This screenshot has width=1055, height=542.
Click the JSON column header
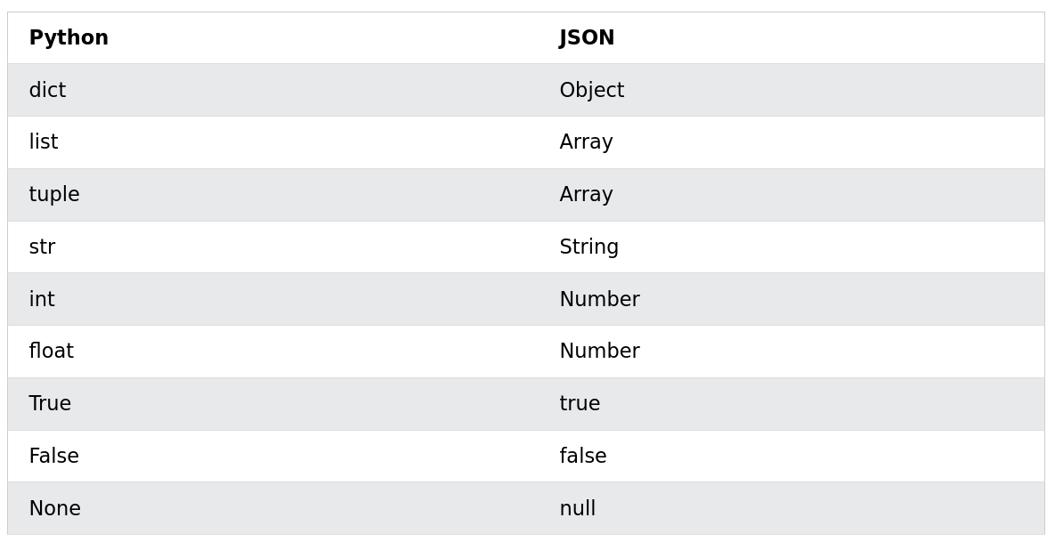click(587, 38)
